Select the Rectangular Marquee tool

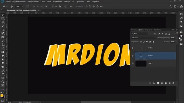point(3,19)
